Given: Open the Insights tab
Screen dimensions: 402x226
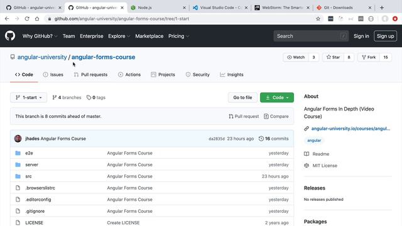Looking at the screenshot, I should pyautogui.click(x=232, y=75).
